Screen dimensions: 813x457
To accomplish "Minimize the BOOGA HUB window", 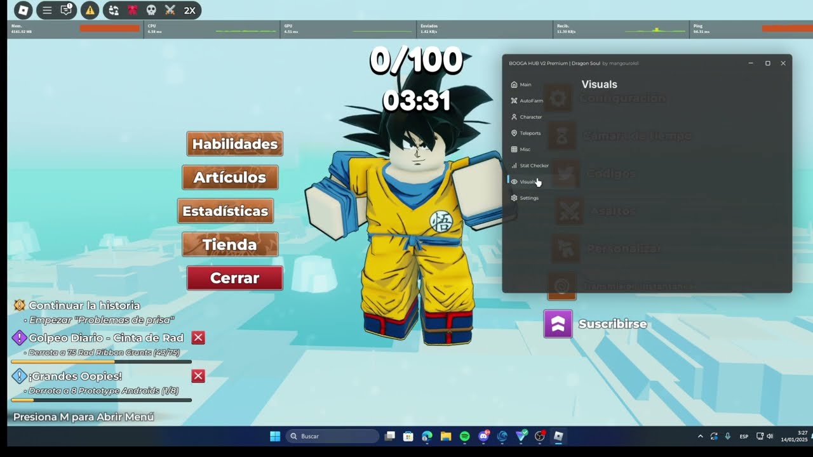I will click(x=751, y=63).
